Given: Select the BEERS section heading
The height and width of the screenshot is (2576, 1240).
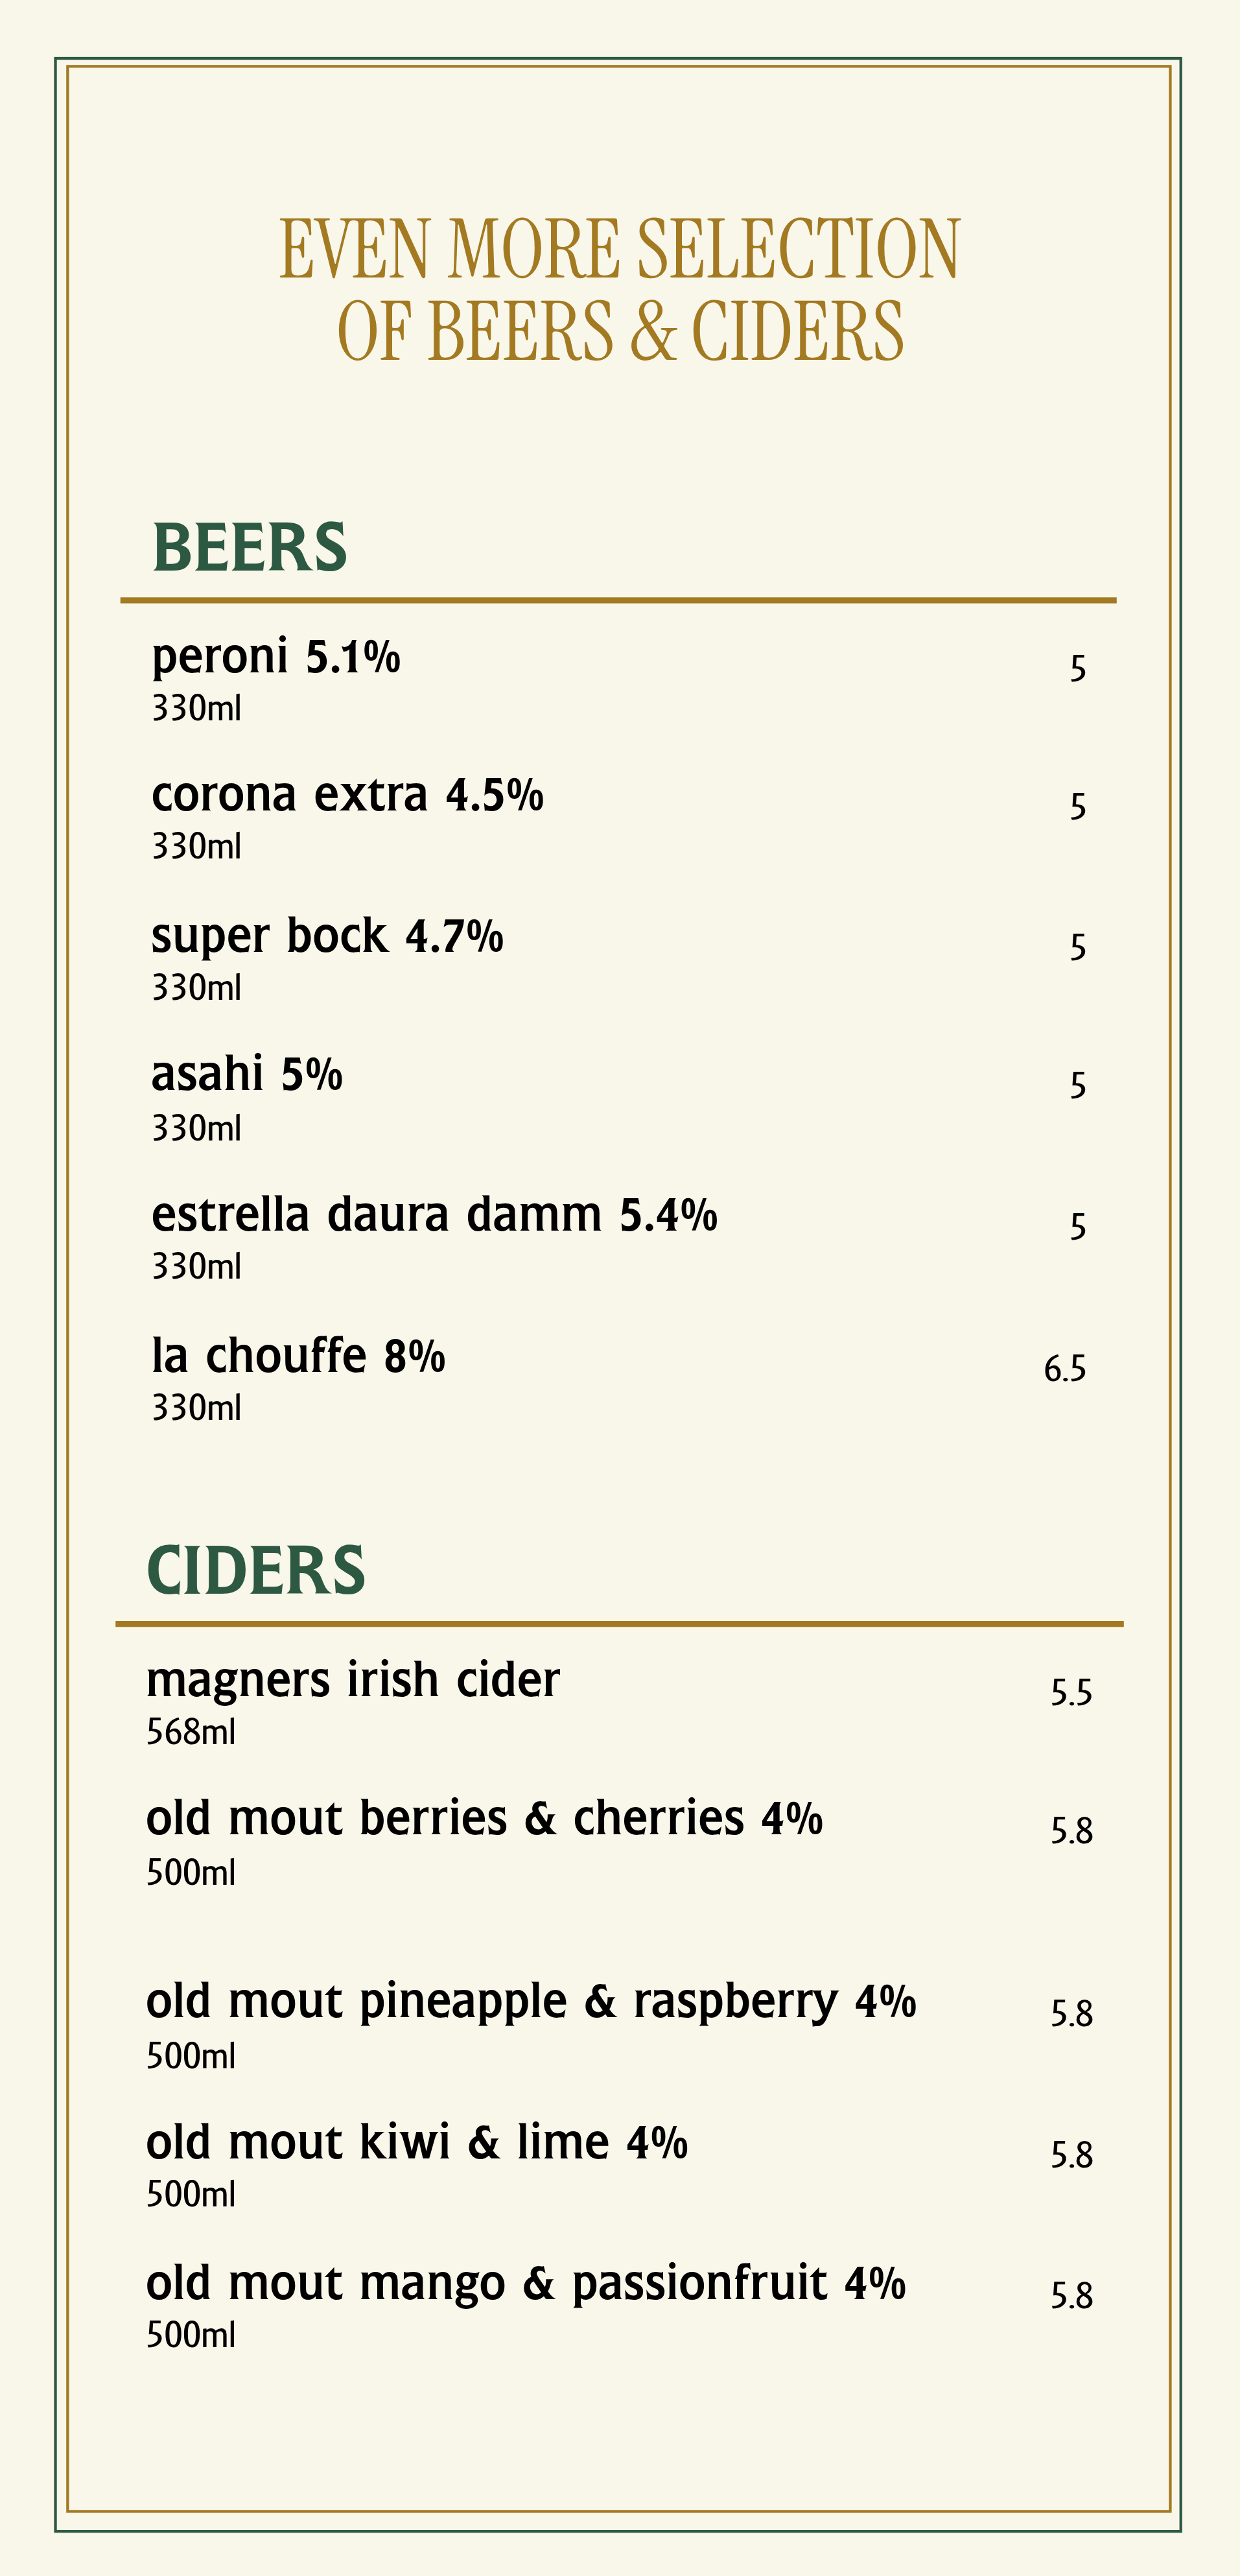Looking at the screenshot, I should click(x=249, y=548).
